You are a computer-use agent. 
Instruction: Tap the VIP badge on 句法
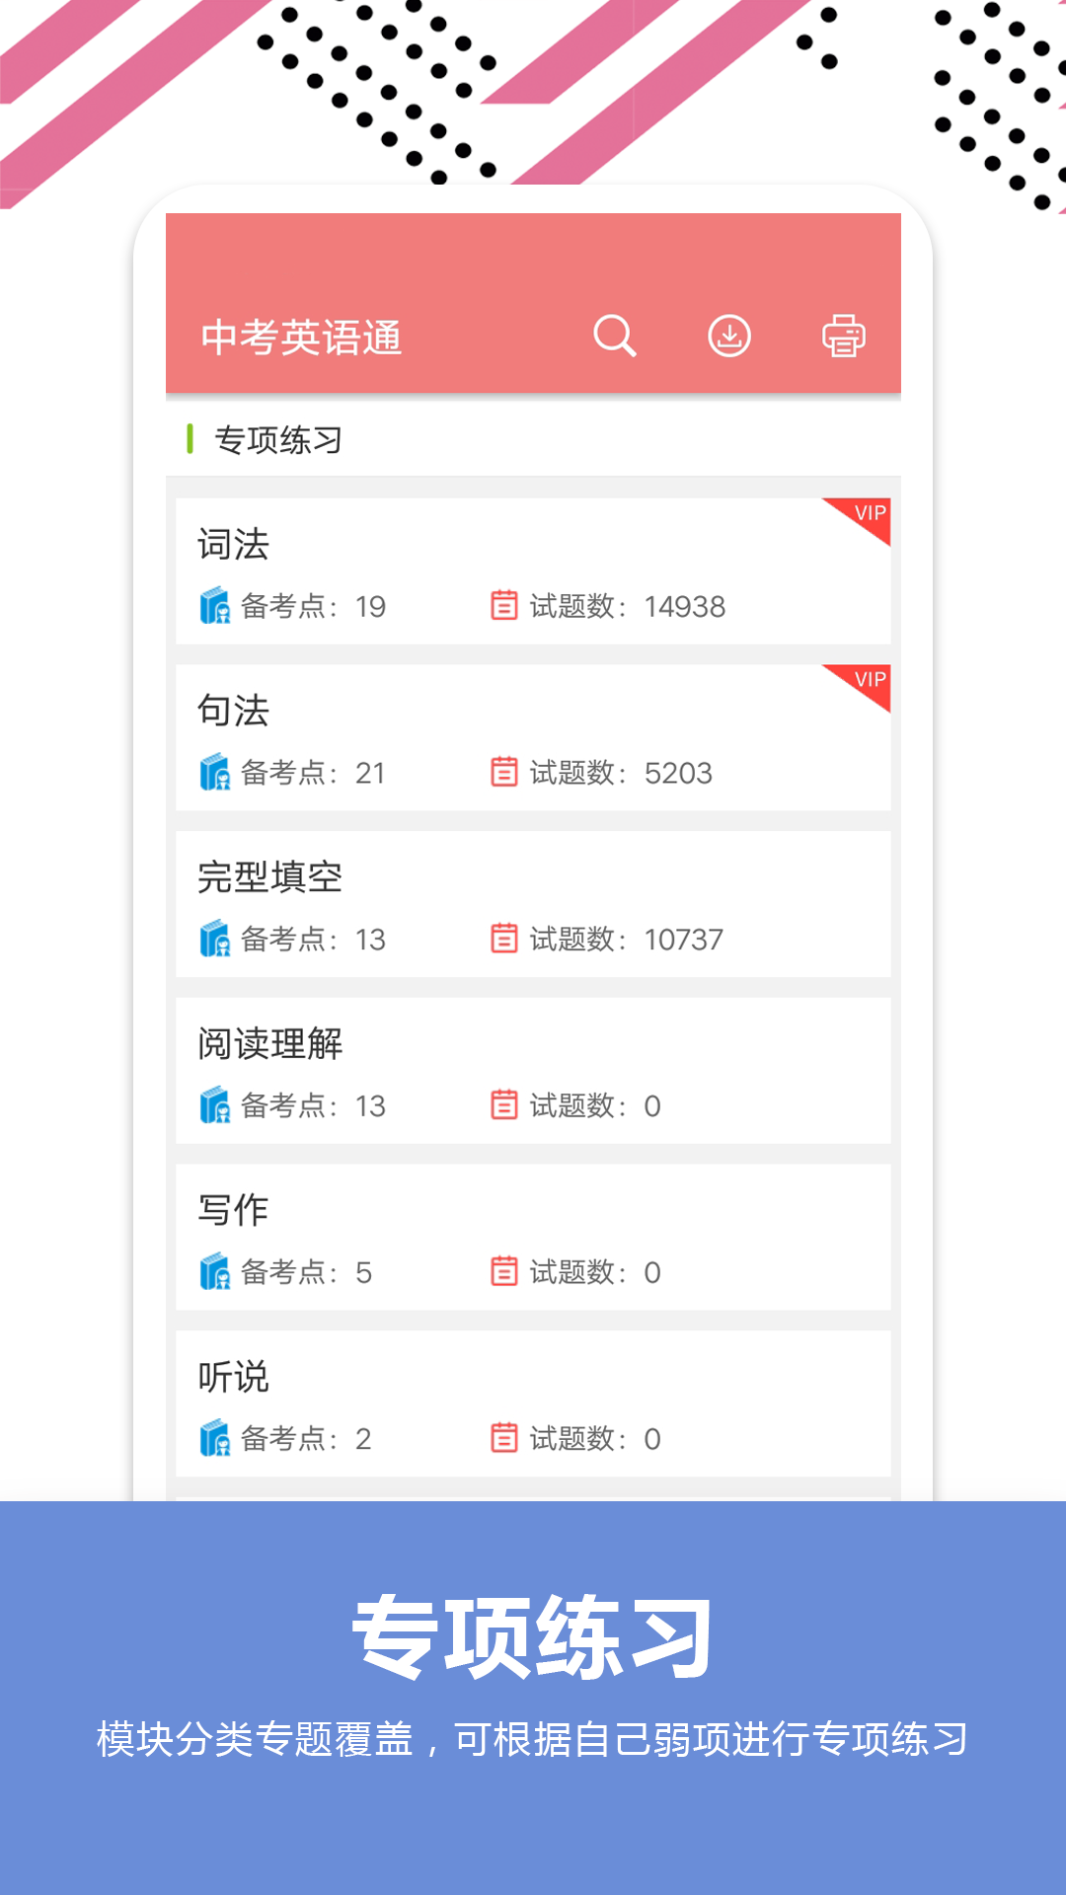pyautogui.click(x=865, y=682)
